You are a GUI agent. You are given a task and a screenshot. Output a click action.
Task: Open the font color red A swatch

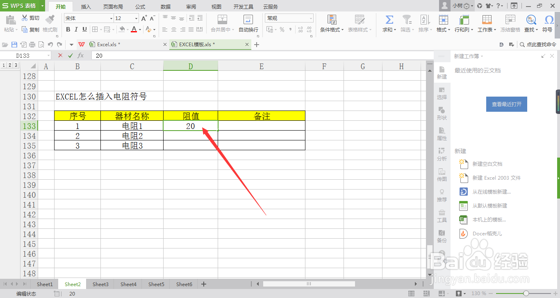[x=134, y=29]
